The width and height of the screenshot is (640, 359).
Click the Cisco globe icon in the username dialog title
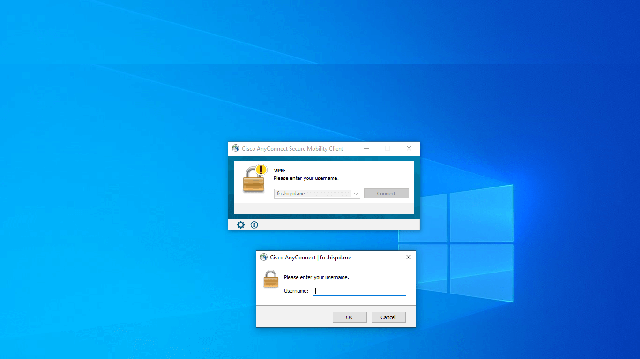(264, 258)
